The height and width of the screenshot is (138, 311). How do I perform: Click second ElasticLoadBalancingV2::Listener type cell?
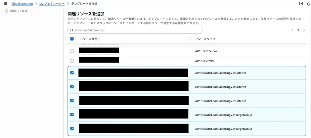221,87
